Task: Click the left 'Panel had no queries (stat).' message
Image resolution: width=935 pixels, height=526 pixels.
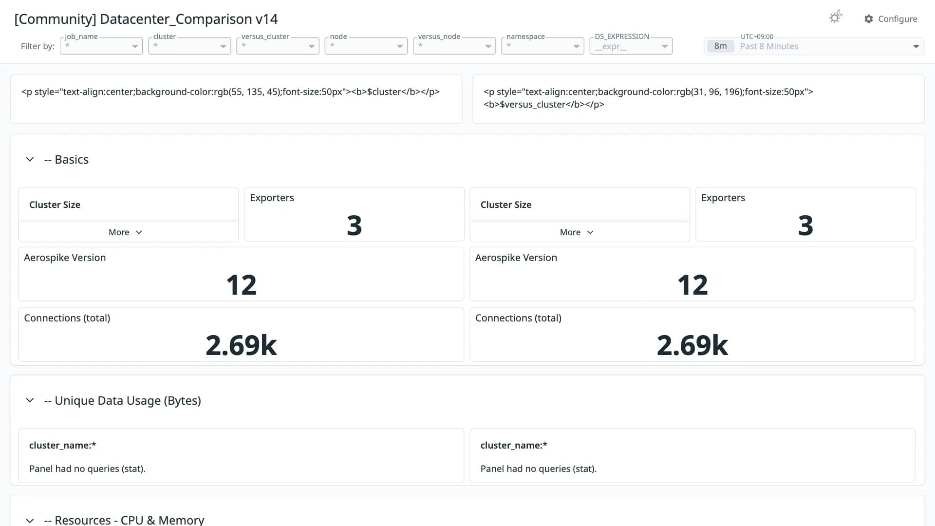Action: (87, 469)
